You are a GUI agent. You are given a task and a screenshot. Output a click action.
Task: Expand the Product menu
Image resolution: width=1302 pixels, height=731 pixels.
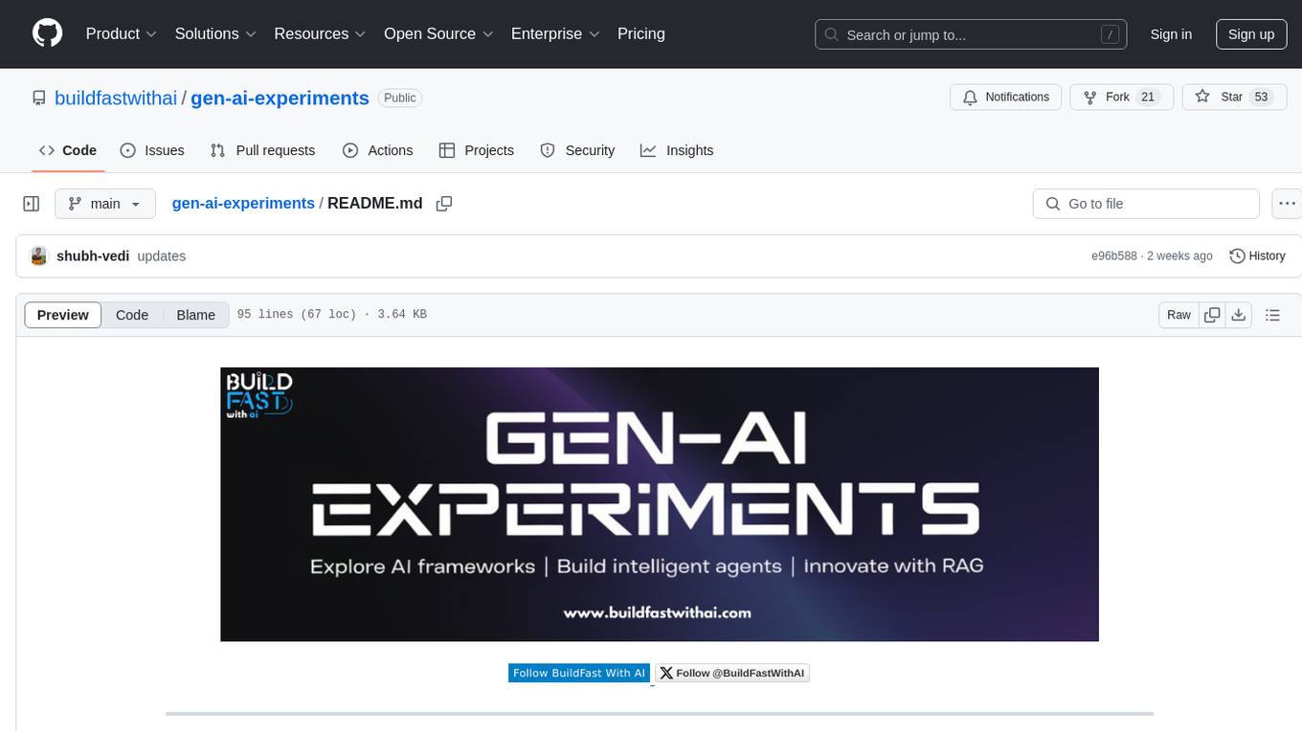[122, 33]
